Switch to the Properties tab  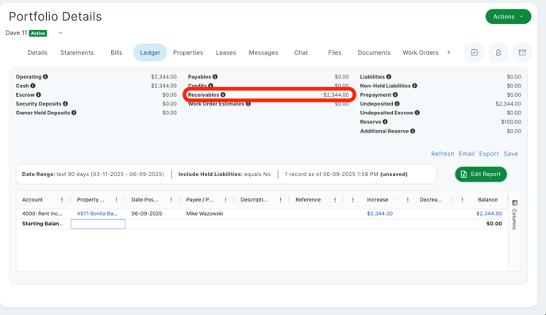pyautogui.click(x=188, y=52)
